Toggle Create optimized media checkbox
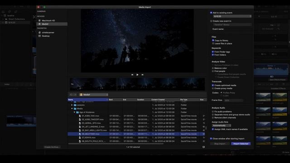Image resolution: width=290 pixels, height=163 pixels. (213, 86)
